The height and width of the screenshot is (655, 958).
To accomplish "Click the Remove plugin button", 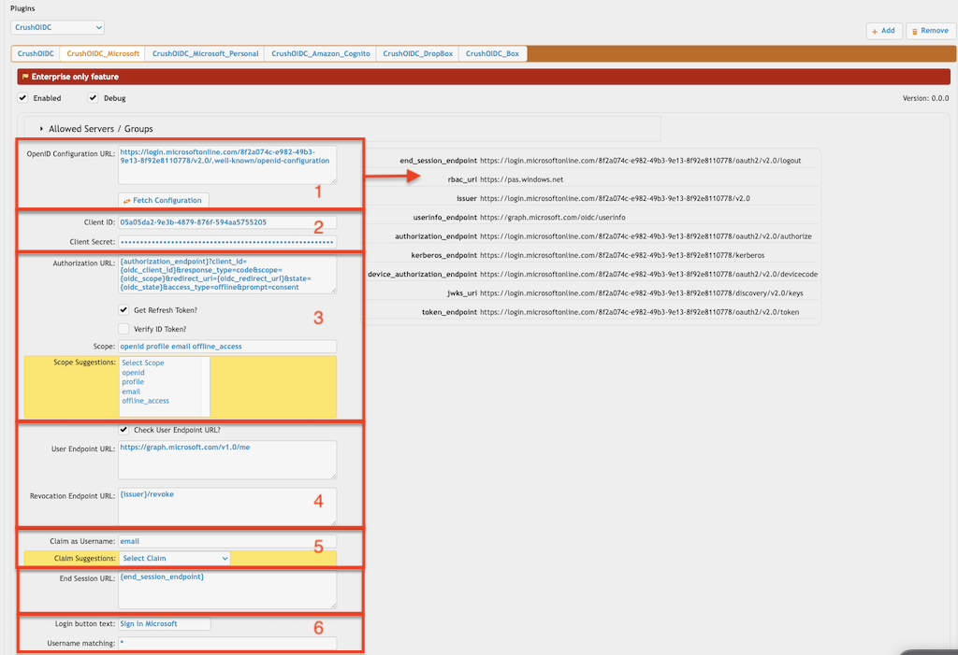I will coord(930,31).
